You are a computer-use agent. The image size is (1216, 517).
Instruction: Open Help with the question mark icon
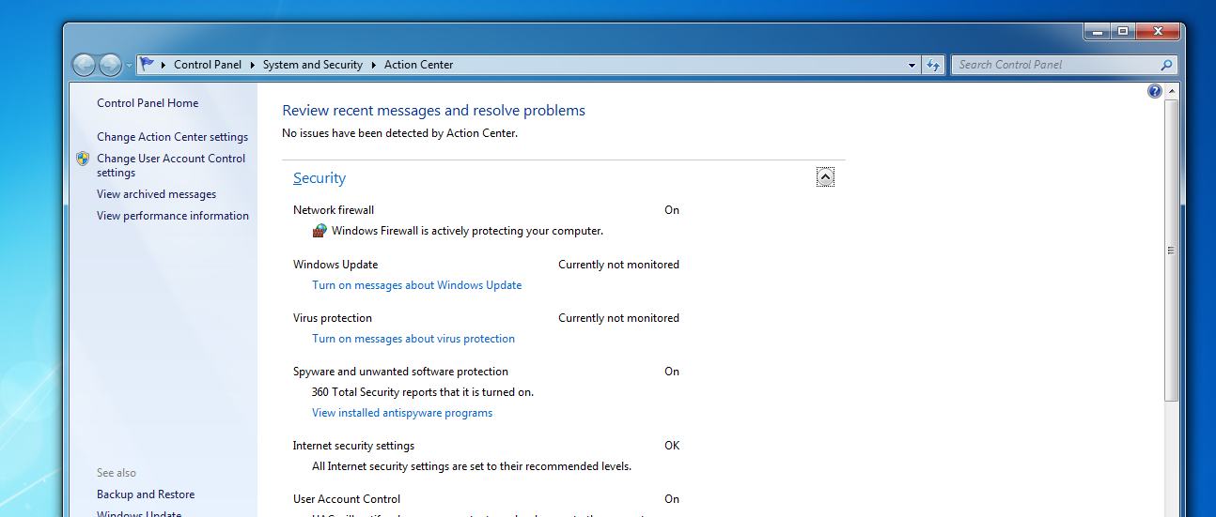[1155, 91]
